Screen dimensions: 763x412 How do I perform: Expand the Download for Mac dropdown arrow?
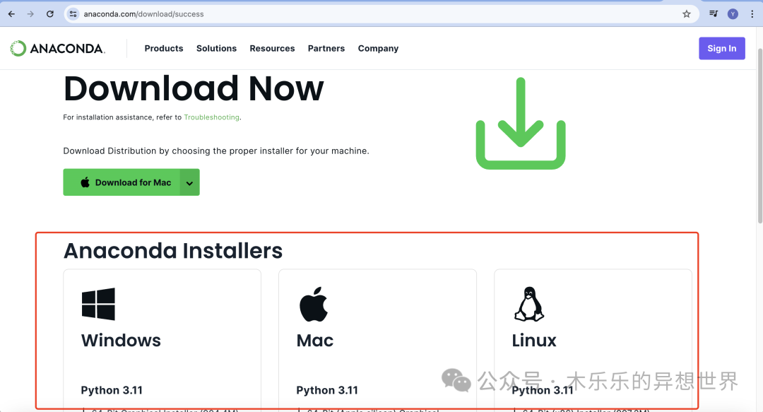click(x=190, y=182)
